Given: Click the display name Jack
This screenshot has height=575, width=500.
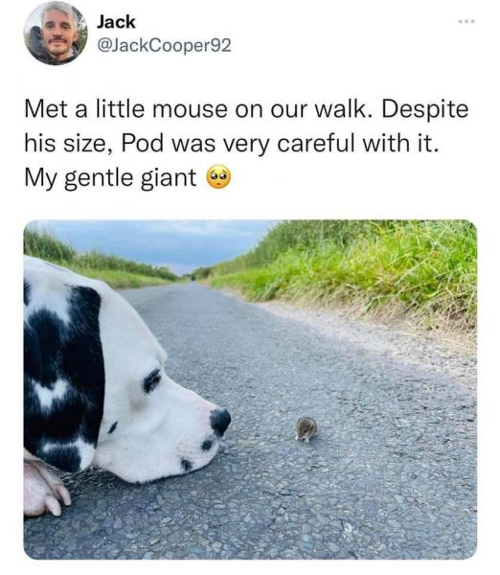Looking at the screenshot, I should (x=116, y=22).
